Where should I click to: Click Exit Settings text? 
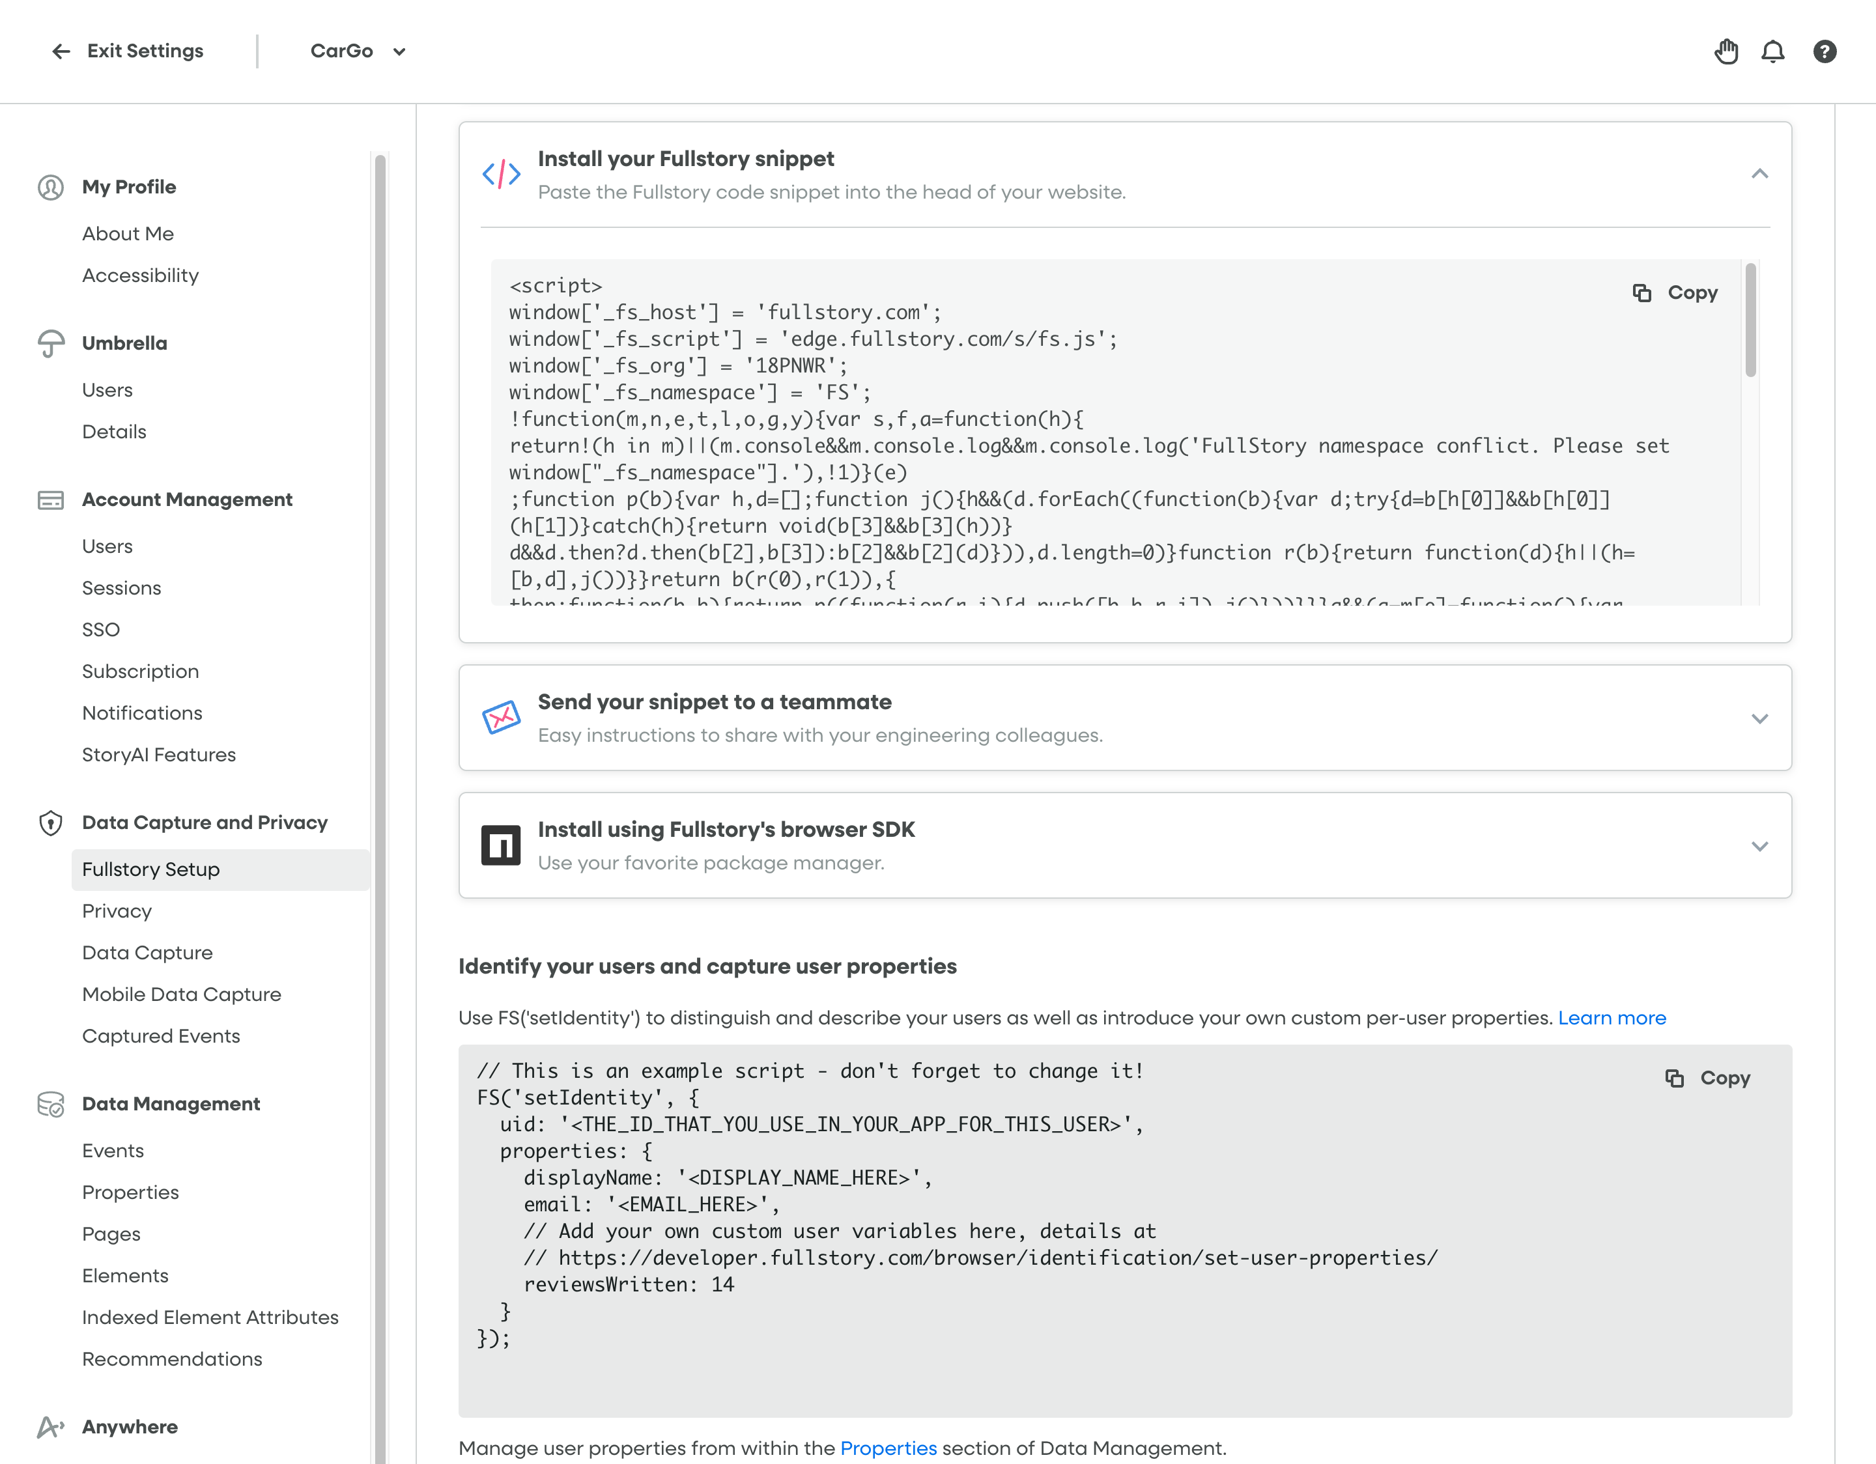point(145,51)
